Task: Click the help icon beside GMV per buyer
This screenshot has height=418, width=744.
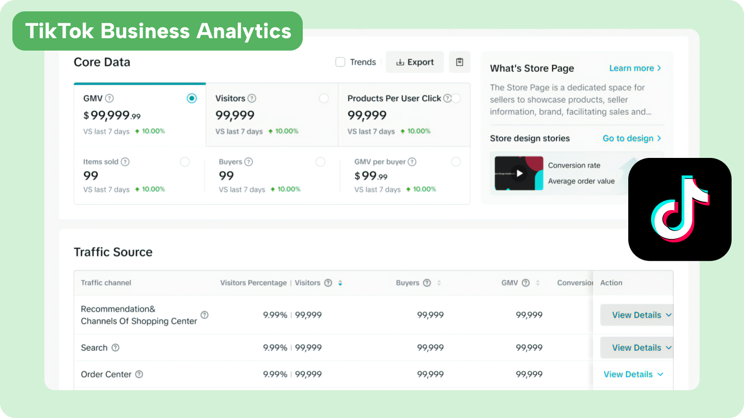Action: (x=412, y=162)
